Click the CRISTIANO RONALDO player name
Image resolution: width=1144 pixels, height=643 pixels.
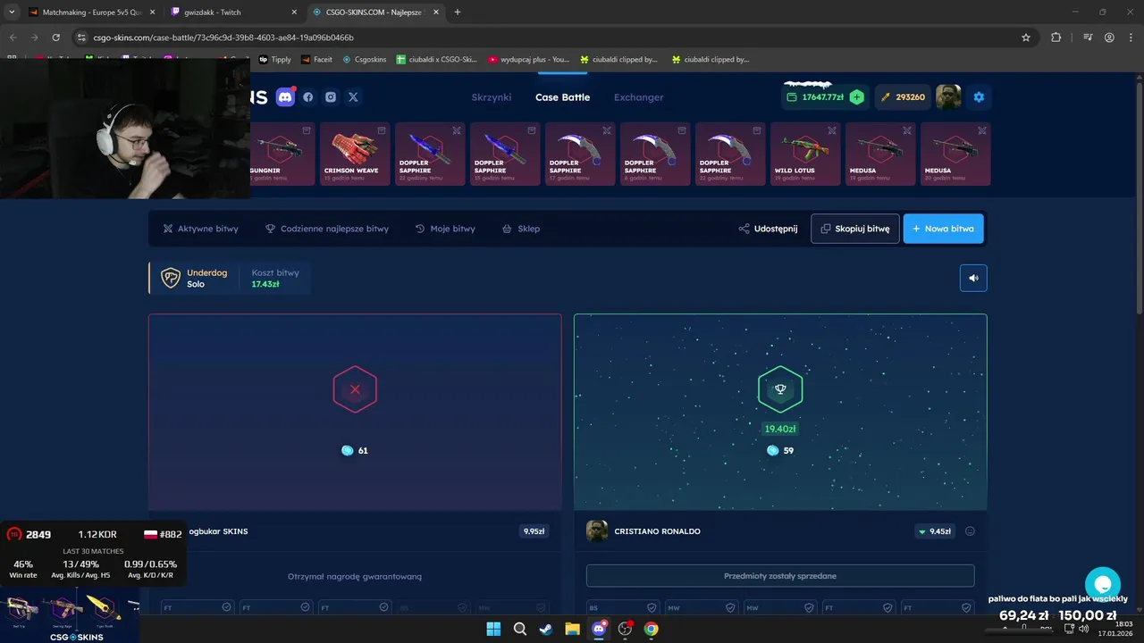tap(657, 531)
